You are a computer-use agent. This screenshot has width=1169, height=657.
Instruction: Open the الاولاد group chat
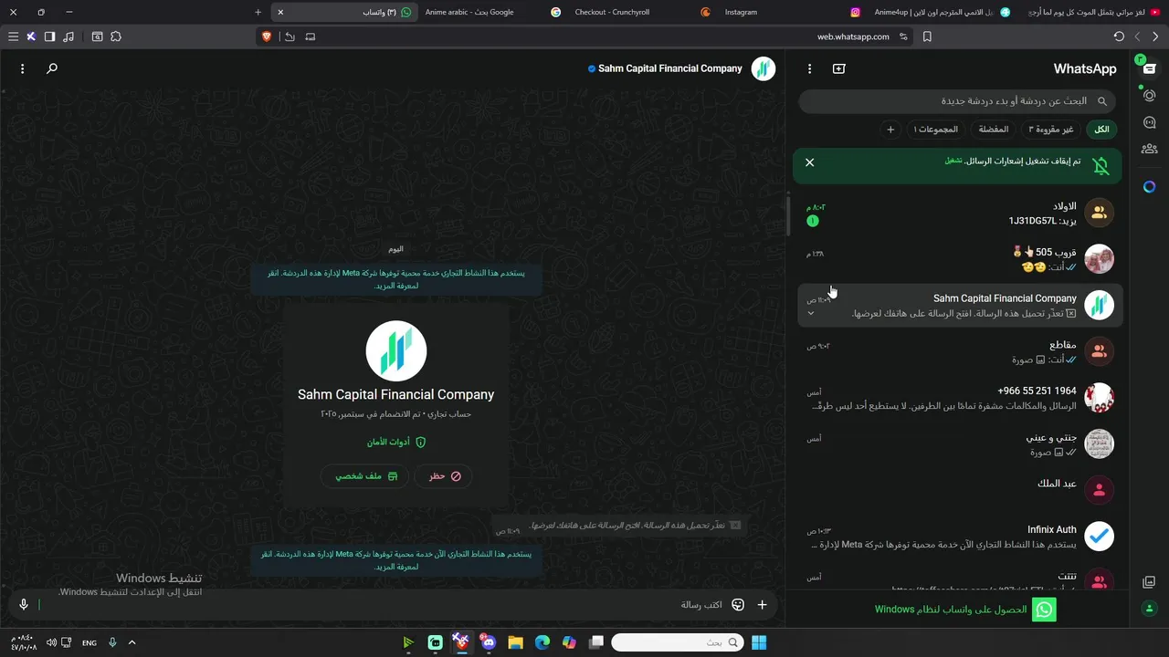point(958,214)
